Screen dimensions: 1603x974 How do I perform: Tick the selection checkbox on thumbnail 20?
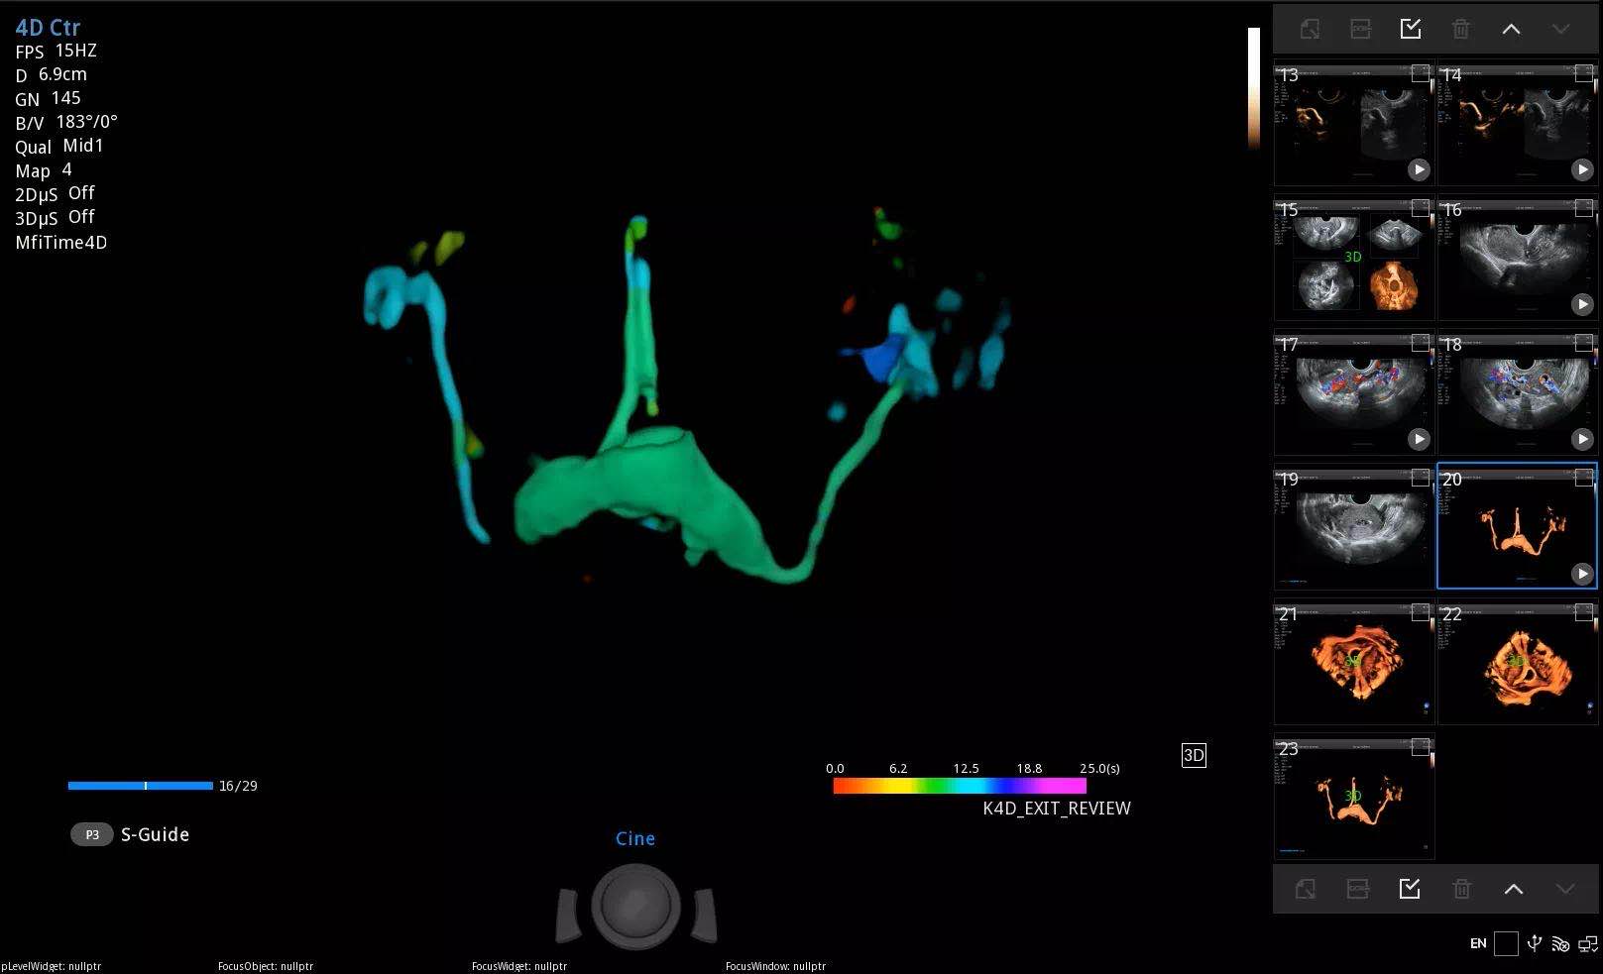pyautogui.click(x=1583, y=478)
